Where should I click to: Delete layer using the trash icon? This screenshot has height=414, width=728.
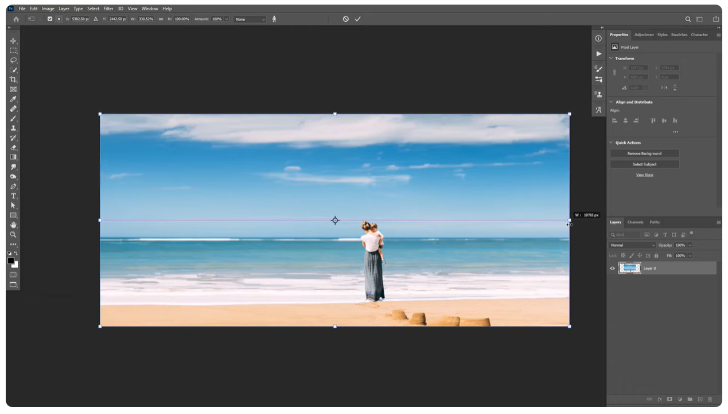(710, 399)
